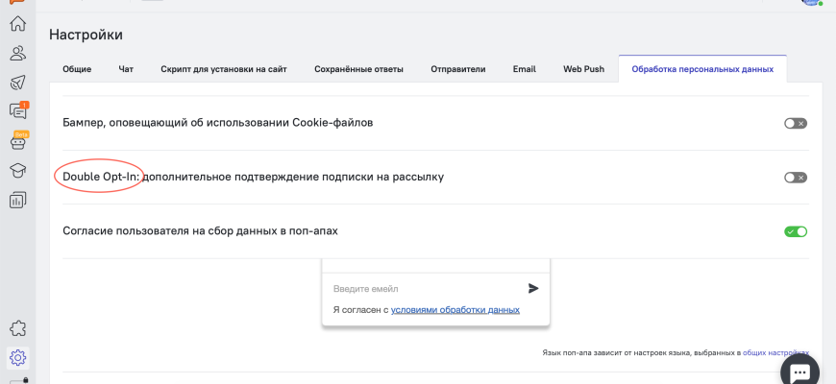Open the Home dashboard in sidebar
The width and height of the screenshot is (836, 384).
click(17, 24)
